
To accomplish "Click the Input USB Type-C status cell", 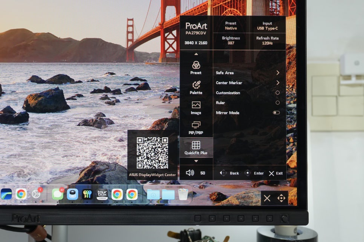I will coord(268,26).
